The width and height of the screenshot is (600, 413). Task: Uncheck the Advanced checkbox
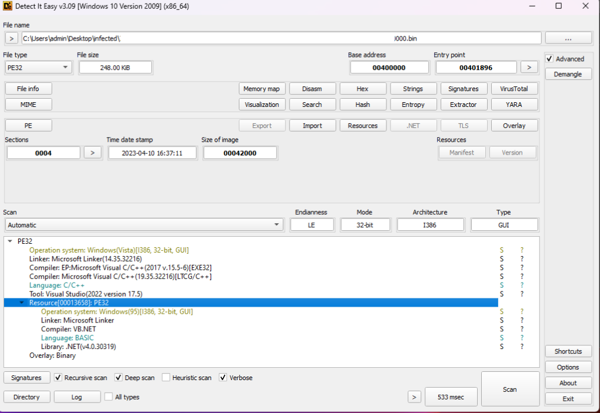pos(549,59)
